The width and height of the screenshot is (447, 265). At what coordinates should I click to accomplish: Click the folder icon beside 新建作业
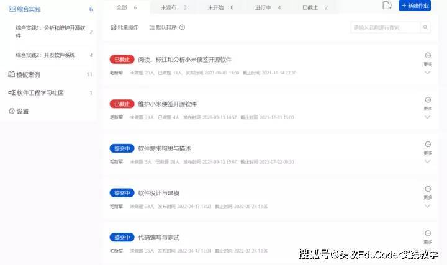387,6
